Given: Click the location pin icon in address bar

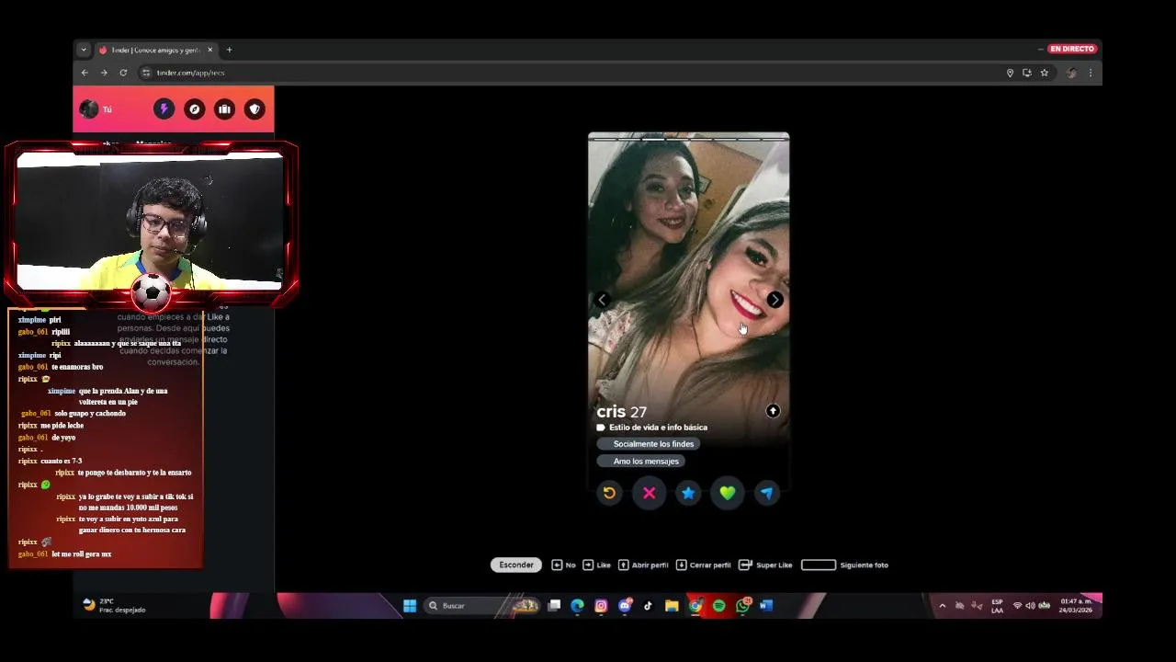Looking at the screenshot, I should tap(1010, 73).
